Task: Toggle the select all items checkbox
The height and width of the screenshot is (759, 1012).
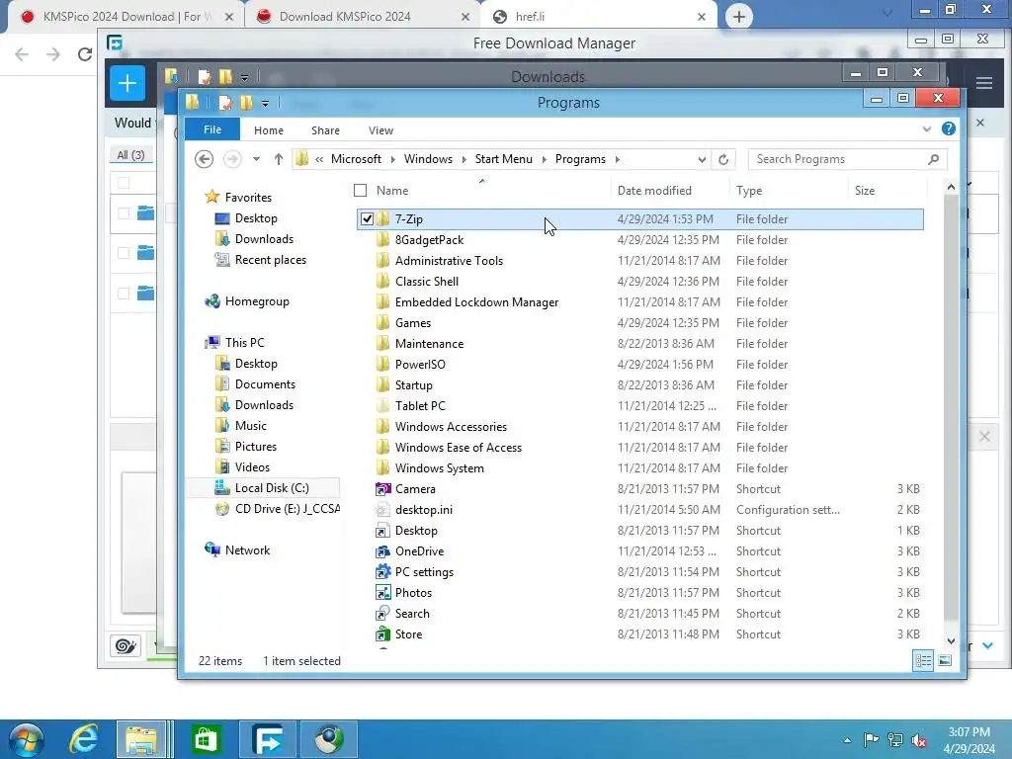Action: (360, 191)
